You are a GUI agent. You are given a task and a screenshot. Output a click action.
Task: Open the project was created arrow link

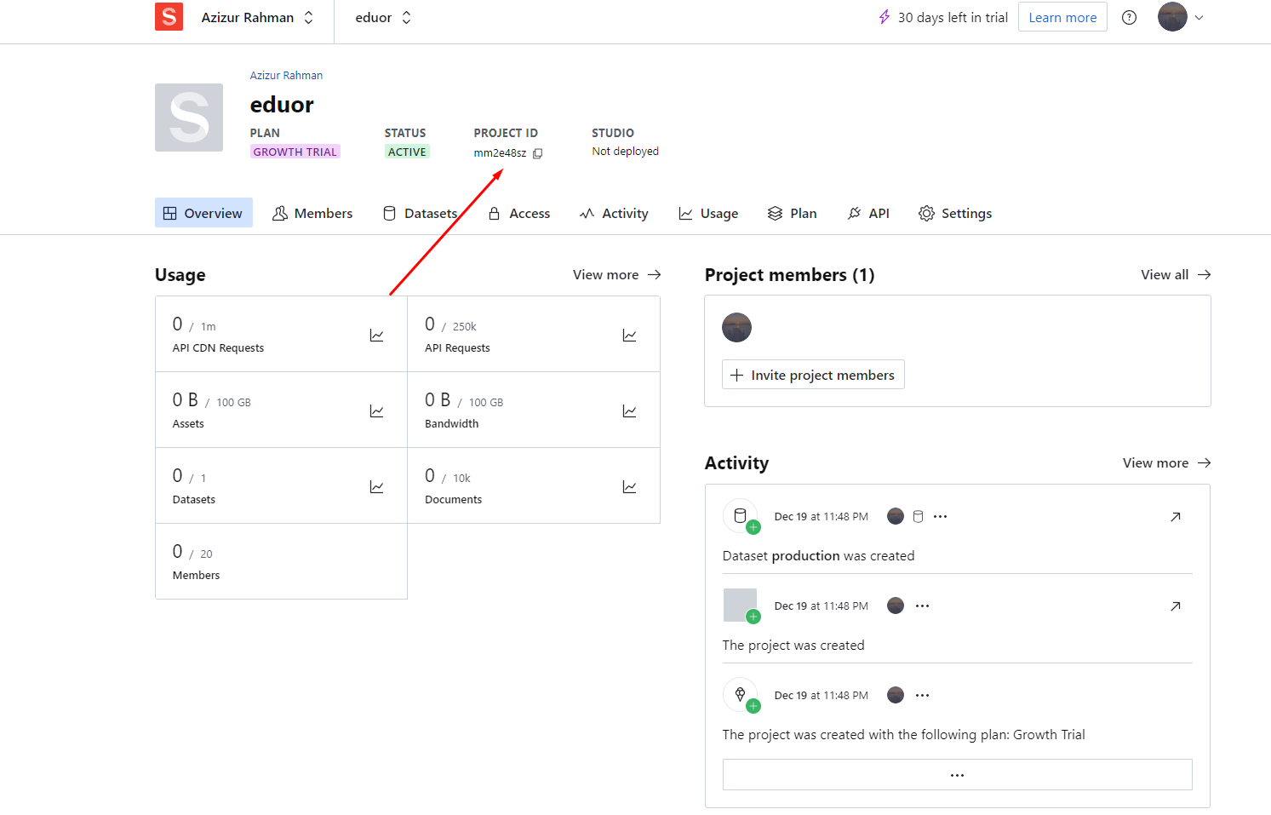[x=1175, y=606]
